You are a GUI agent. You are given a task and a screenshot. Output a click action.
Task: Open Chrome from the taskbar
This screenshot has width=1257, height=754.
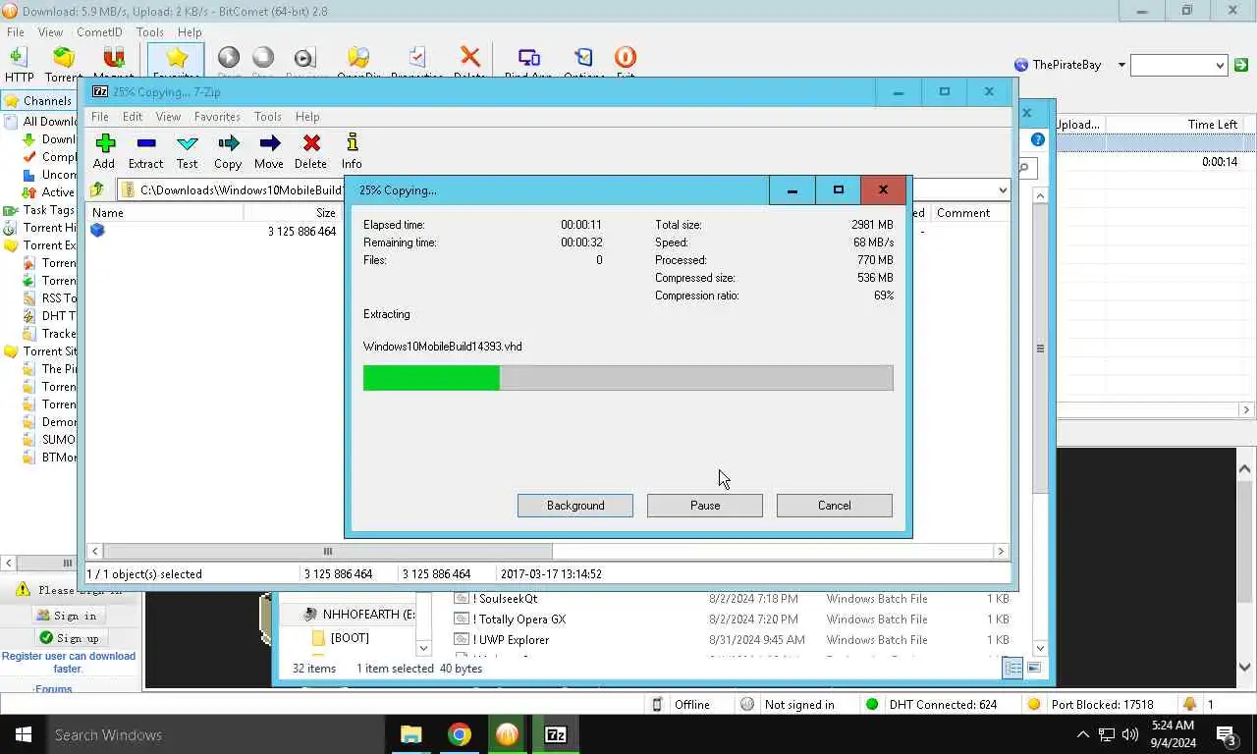click(459, 734)
